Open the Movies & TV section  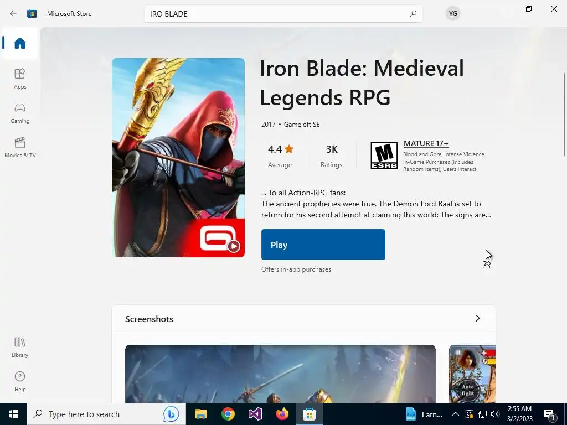click(20, 147)
